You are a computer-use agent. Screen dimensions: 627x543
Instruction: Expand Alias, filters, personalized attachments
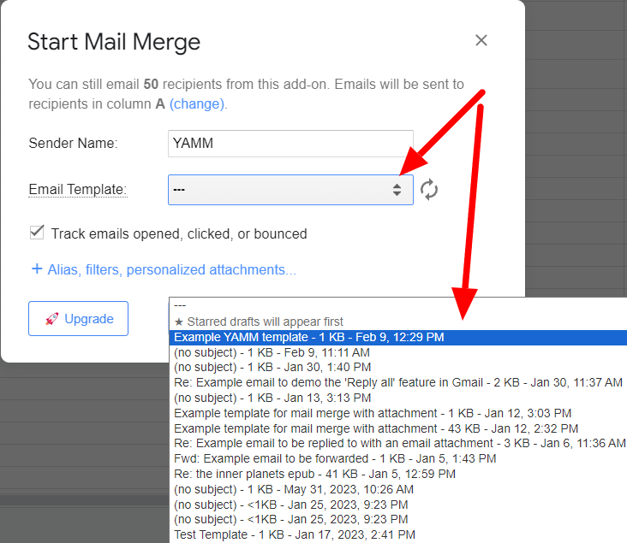coord(164,269)
